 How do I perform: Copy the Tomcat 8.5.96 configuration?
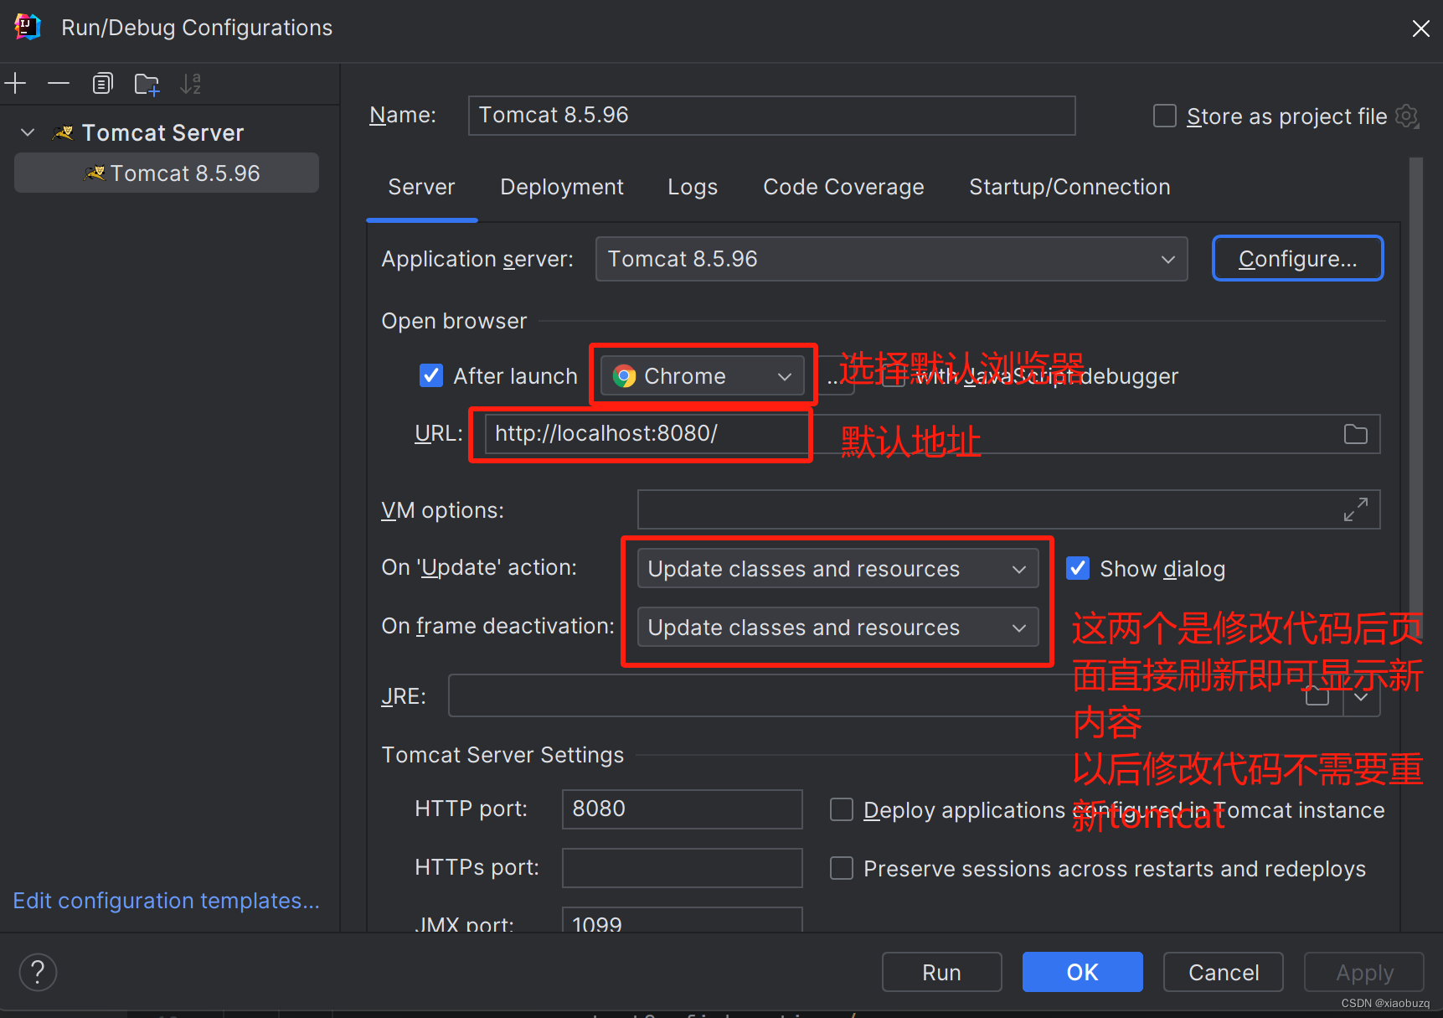point(102,83)
